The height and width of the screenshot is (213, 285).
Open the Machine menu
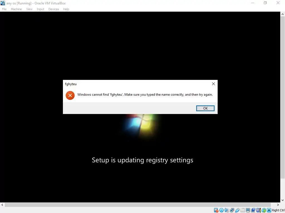16,9
